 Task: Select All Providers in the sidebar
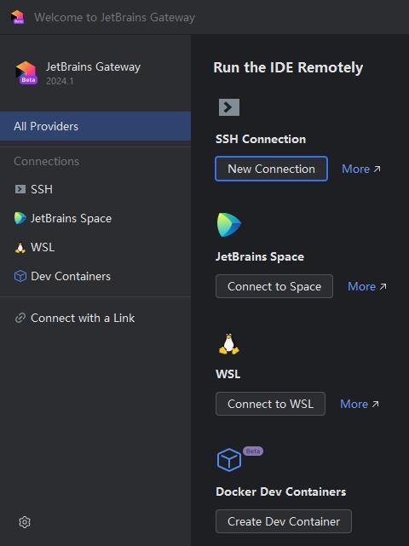point(95,126)
